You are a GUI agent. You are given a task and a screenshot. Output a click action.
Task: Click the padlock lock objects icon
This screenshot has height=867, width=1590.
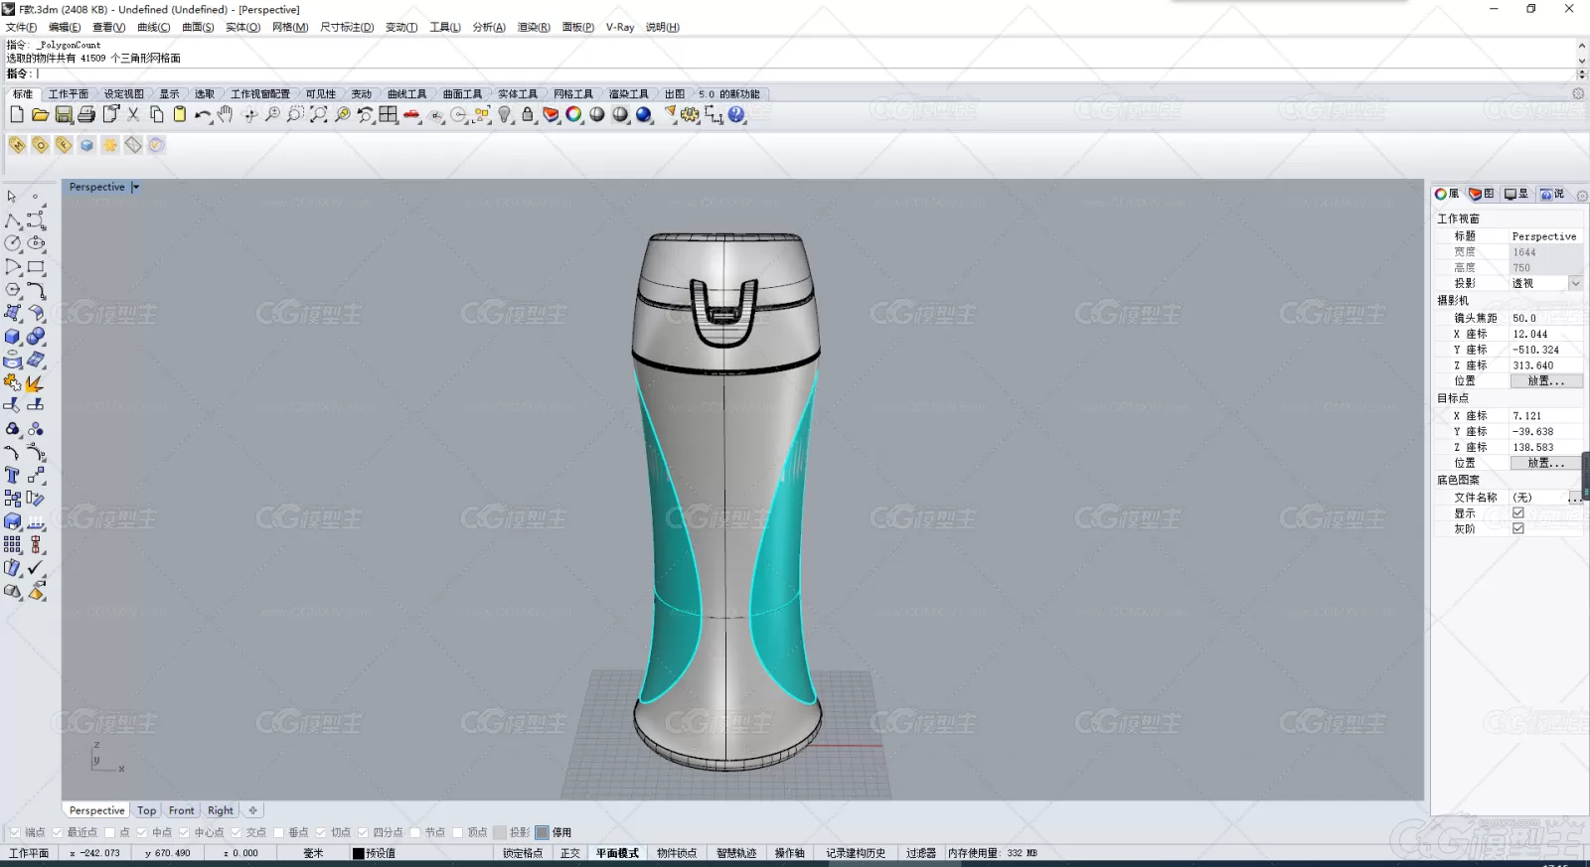tap(528, 115)
